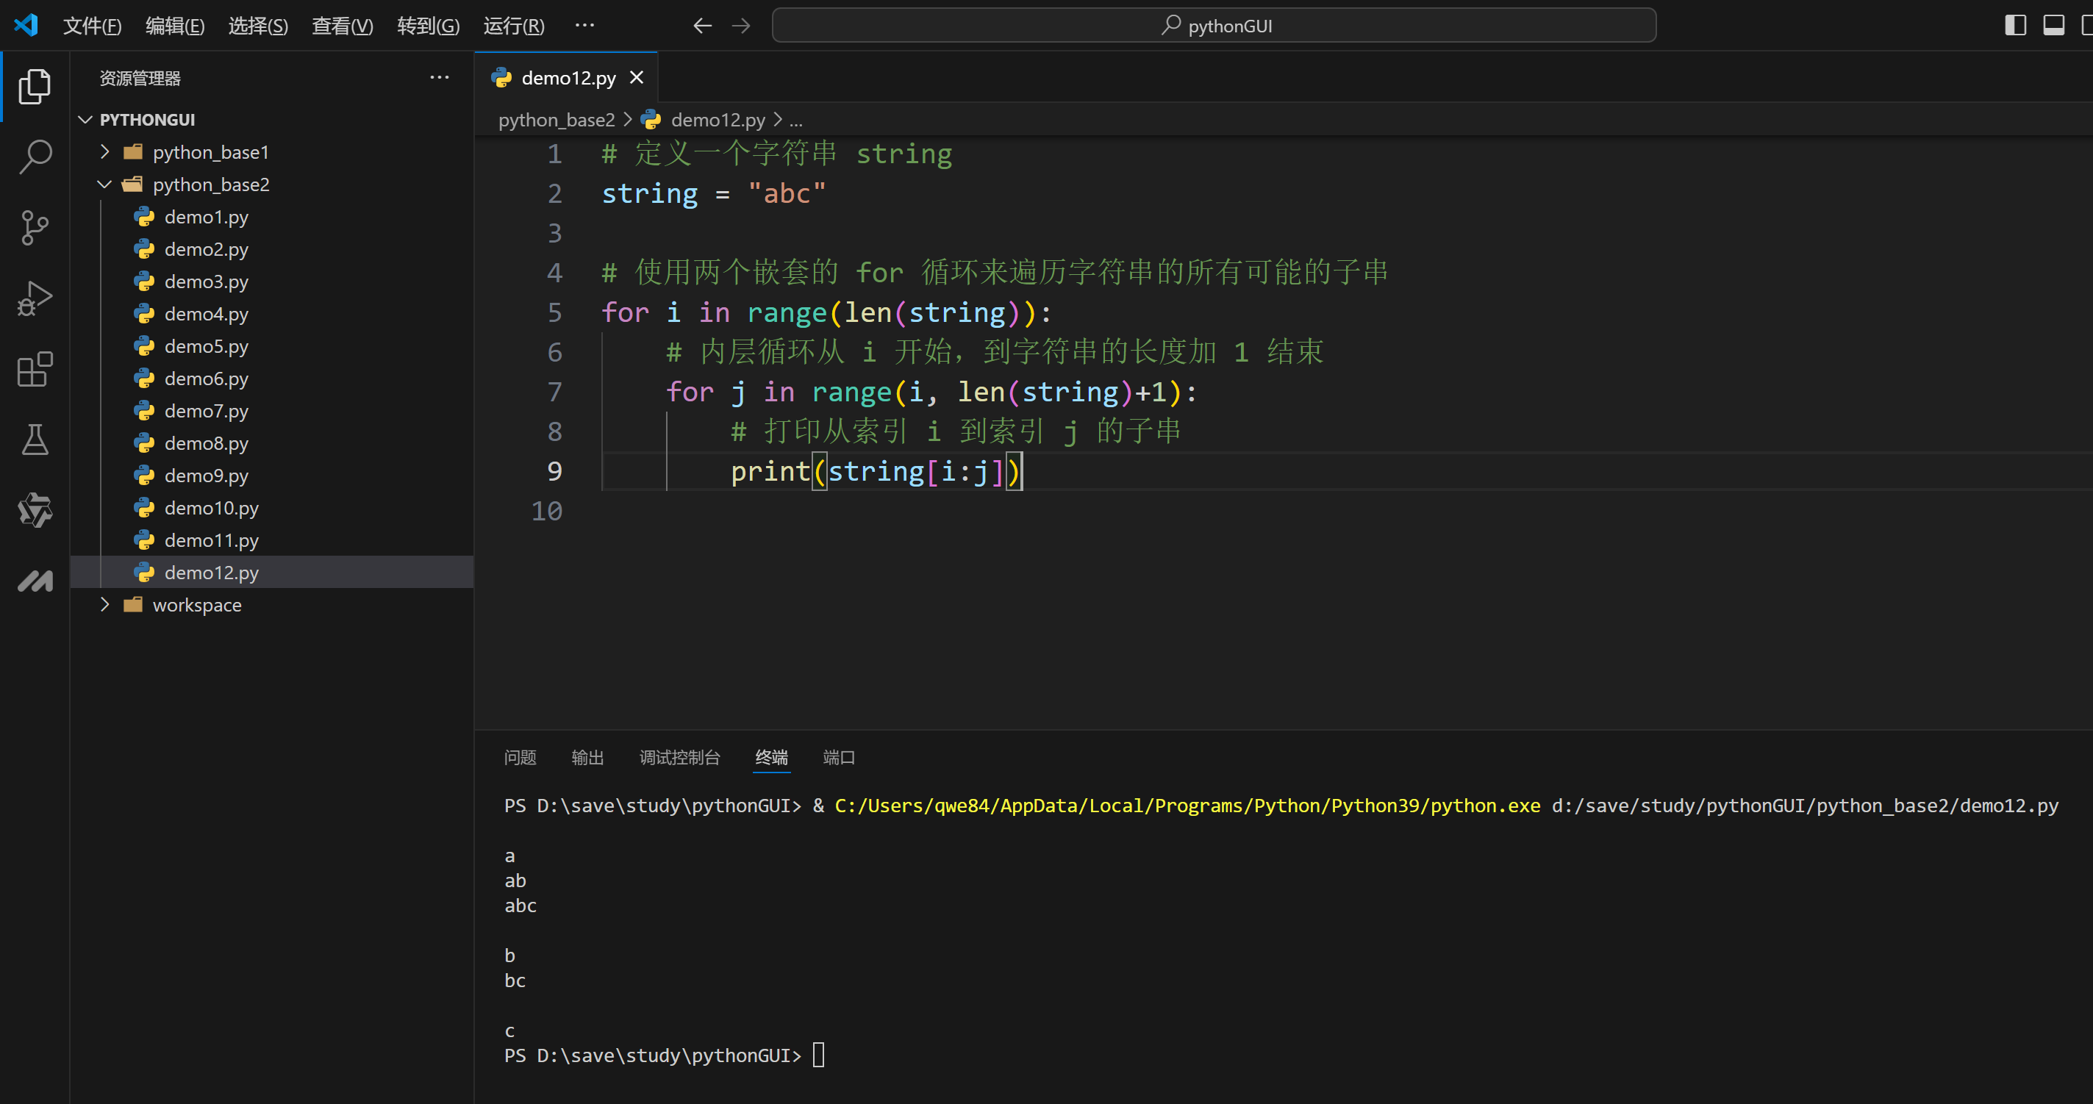The image size is (2093, 1104).
Task: Open the Source Control view
Action: [35, 229]
